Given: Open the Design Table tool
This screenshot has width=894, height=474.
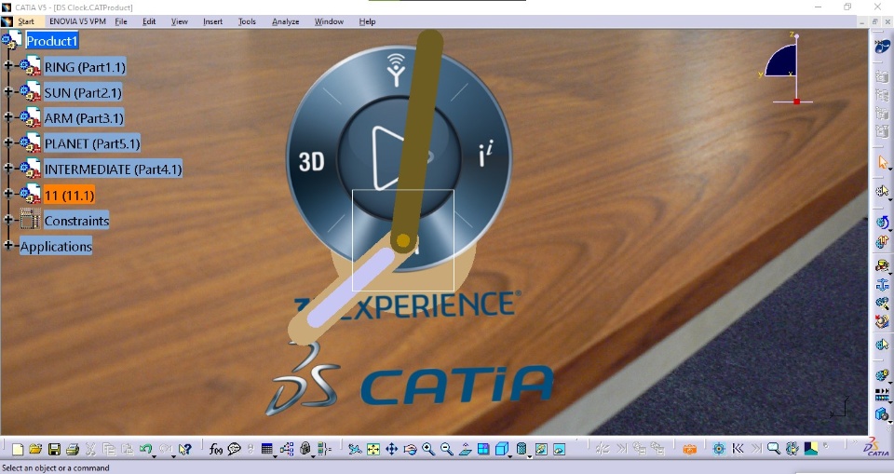Looking at the screenshot, I should [x=267, y=449].
